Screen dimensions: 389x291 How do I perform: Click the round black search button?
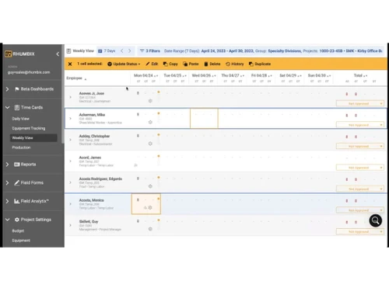click(x=376, y=220)
